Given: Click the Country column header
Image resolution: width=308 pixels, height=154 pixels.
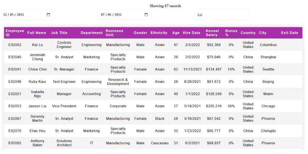Looking at the screenshot, I should tap(248, 33).
